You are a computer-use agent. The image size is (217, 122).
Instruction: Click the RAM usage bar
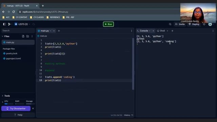click(x=19, y=104)
